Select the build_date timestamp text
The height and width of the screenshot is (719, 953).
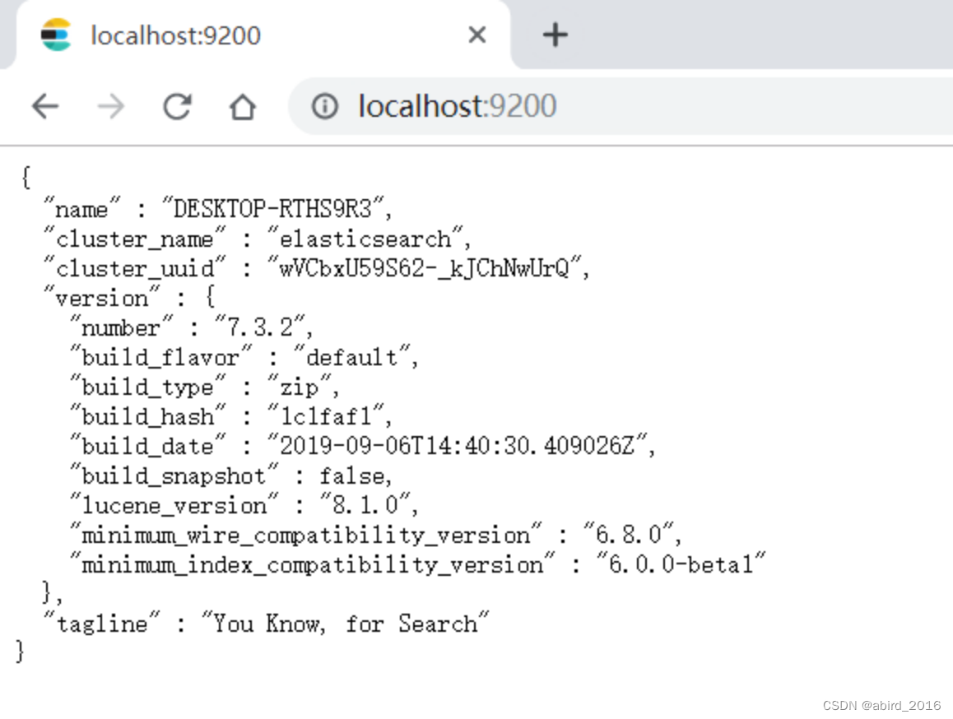(461, 445)
